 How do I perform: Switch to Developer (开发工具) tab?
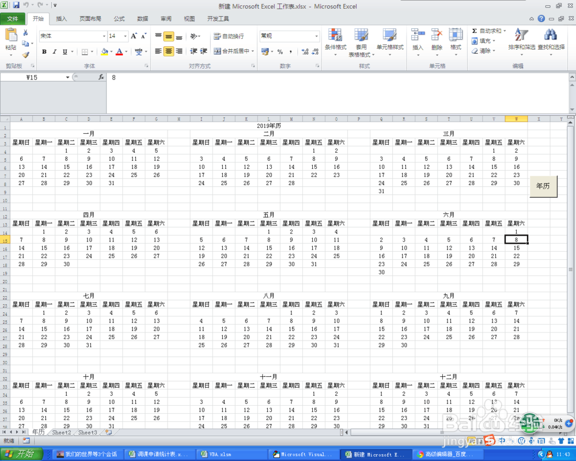pyautogui.click(x=218, y=18)
